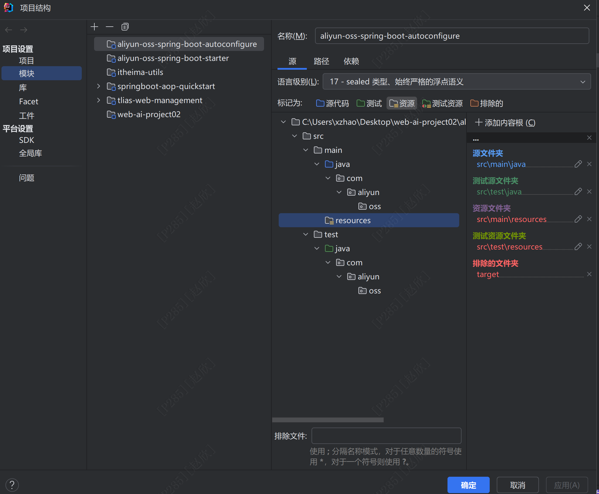The image size is (599, 494).
Task: Expand the springboot-aop-quickstart module
Action: point(99,86)
